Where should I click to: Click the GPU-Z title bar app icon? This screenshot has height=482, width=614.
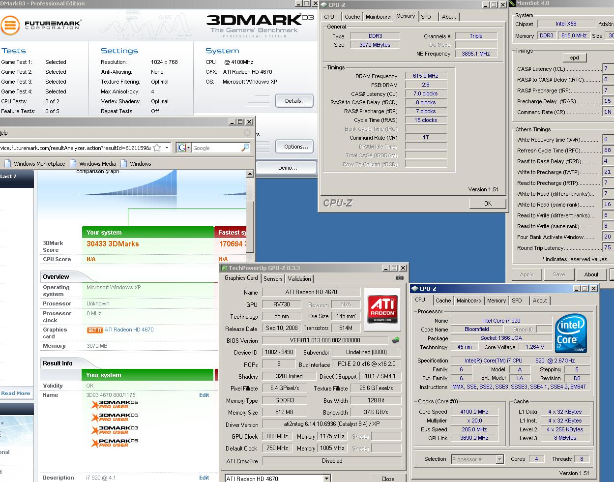225,268
